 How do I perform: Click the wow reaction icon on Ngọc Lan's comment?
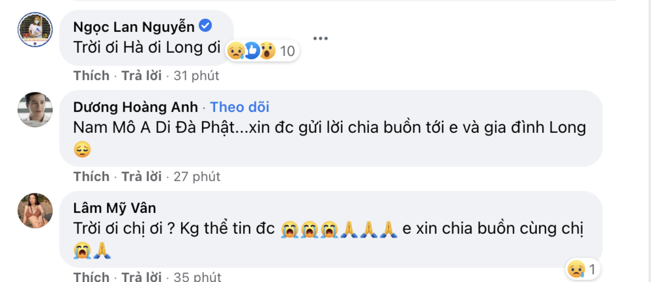(x=266, y=51)
